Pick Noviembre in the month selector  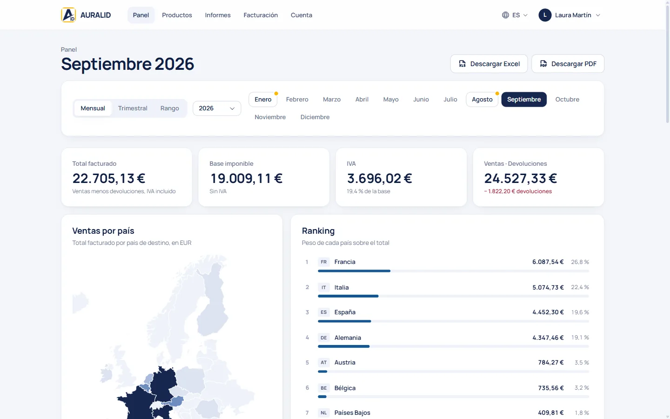click(x=270, y=117)
